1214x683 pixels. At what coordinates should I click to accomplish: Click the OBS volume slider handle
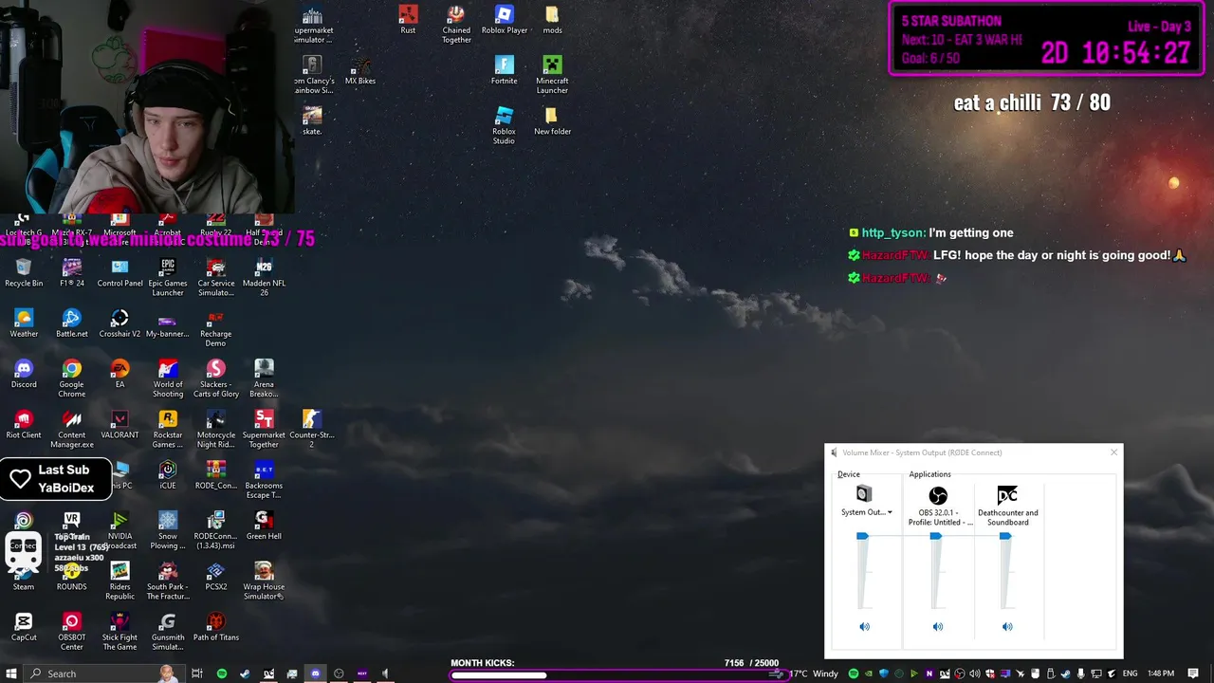[936, 536]
